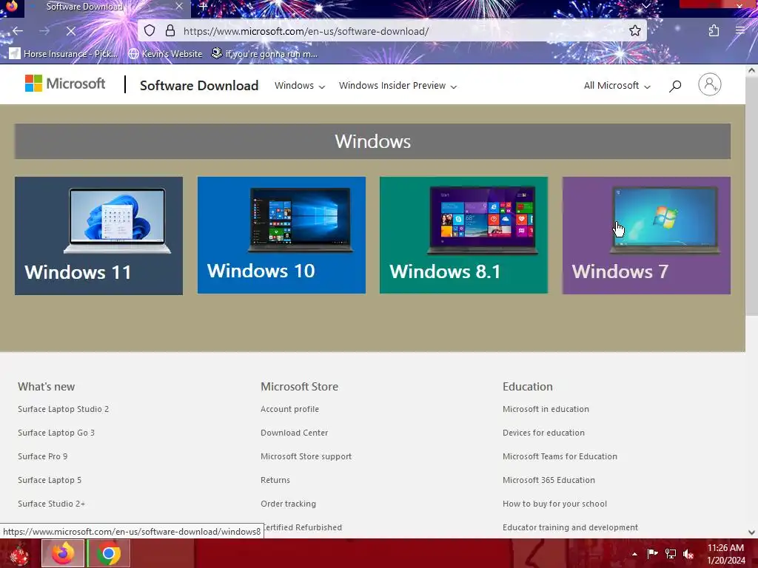The image size is (758, 568).
Task: Go back with the browser back arrow
Action: 18,31
